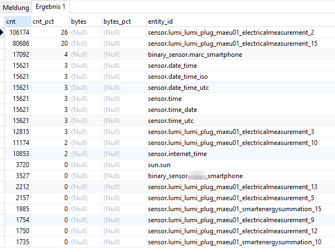
Task: Click the bytes_pct column header
Action: [124, 22]
